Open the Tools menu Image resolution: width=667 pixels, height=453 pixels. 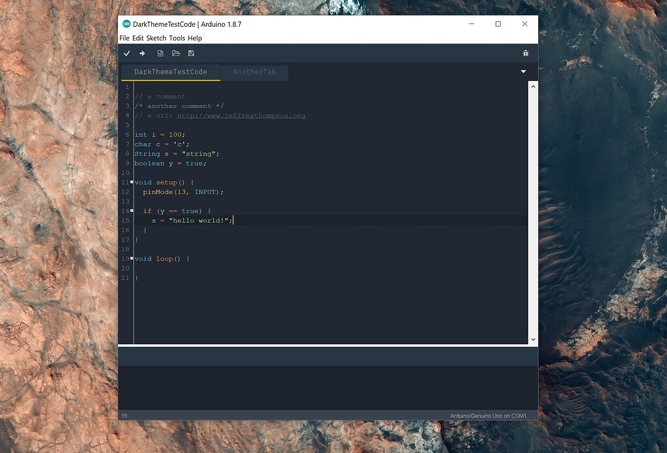(177, 38)
